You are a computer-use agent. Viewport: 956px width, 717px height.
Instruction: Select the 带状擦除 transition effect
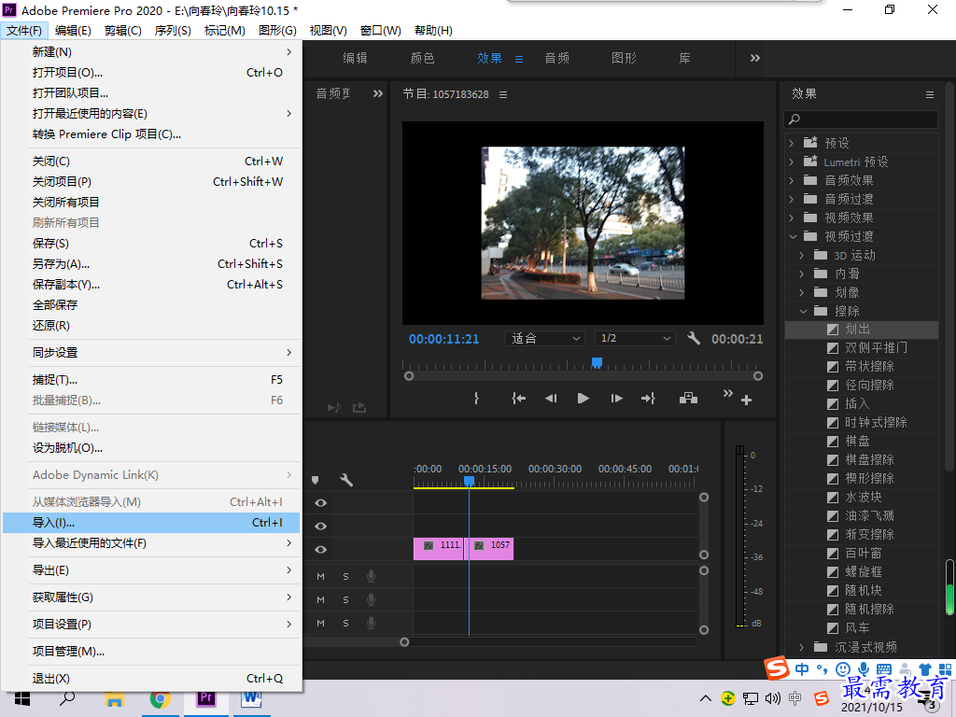(869, 366)
